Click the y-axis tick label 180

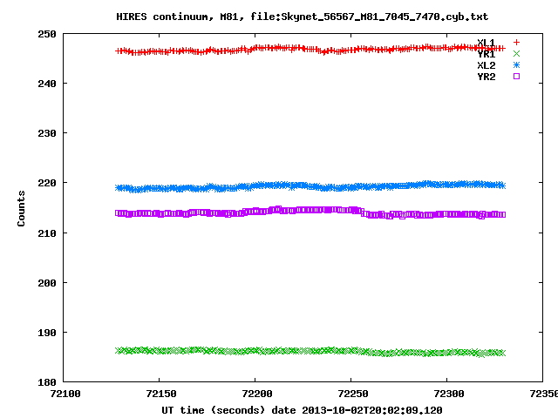[x=47, y=382]
